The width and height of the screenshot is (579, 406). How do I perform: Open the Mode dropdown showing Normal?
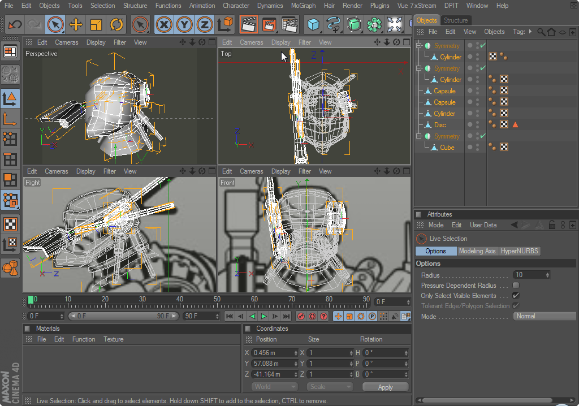[545, 316]
